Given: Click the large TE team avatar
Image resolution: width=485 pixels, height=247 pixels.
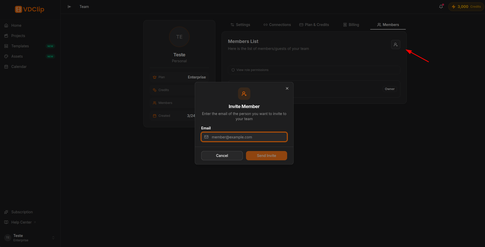Looking at the screenshot, I should [179, 37].
